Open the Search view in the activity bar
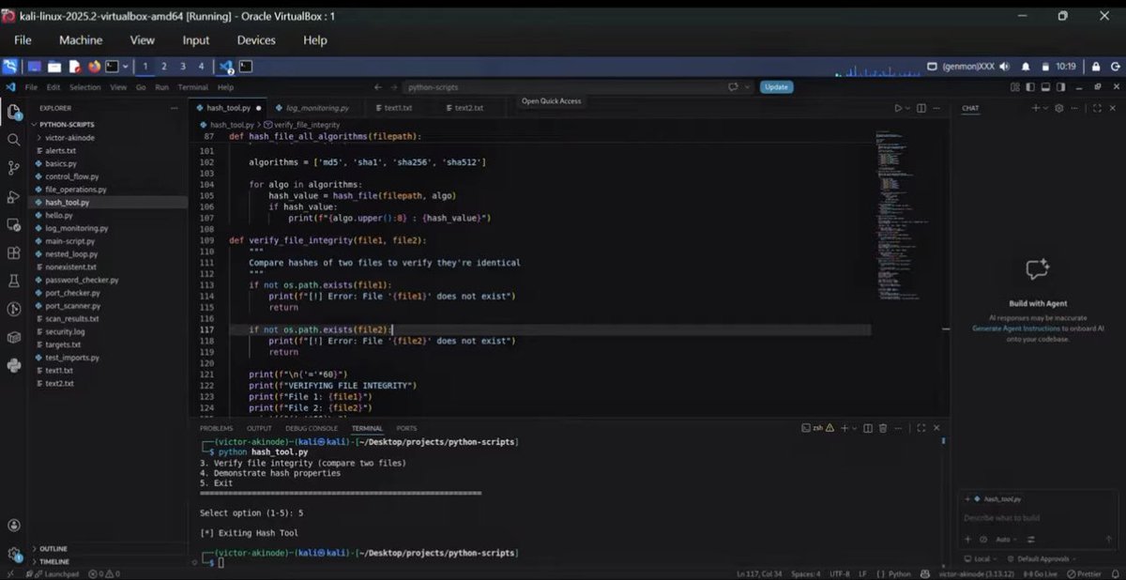This screenshot has height=580, width=1126. tap(13, 139)
